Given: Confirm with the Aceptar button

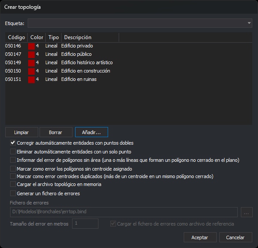Looking at the screenshot, I should tap(200, 237).
